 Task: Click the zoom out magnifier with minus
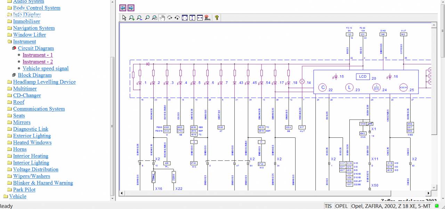point(139,18)
